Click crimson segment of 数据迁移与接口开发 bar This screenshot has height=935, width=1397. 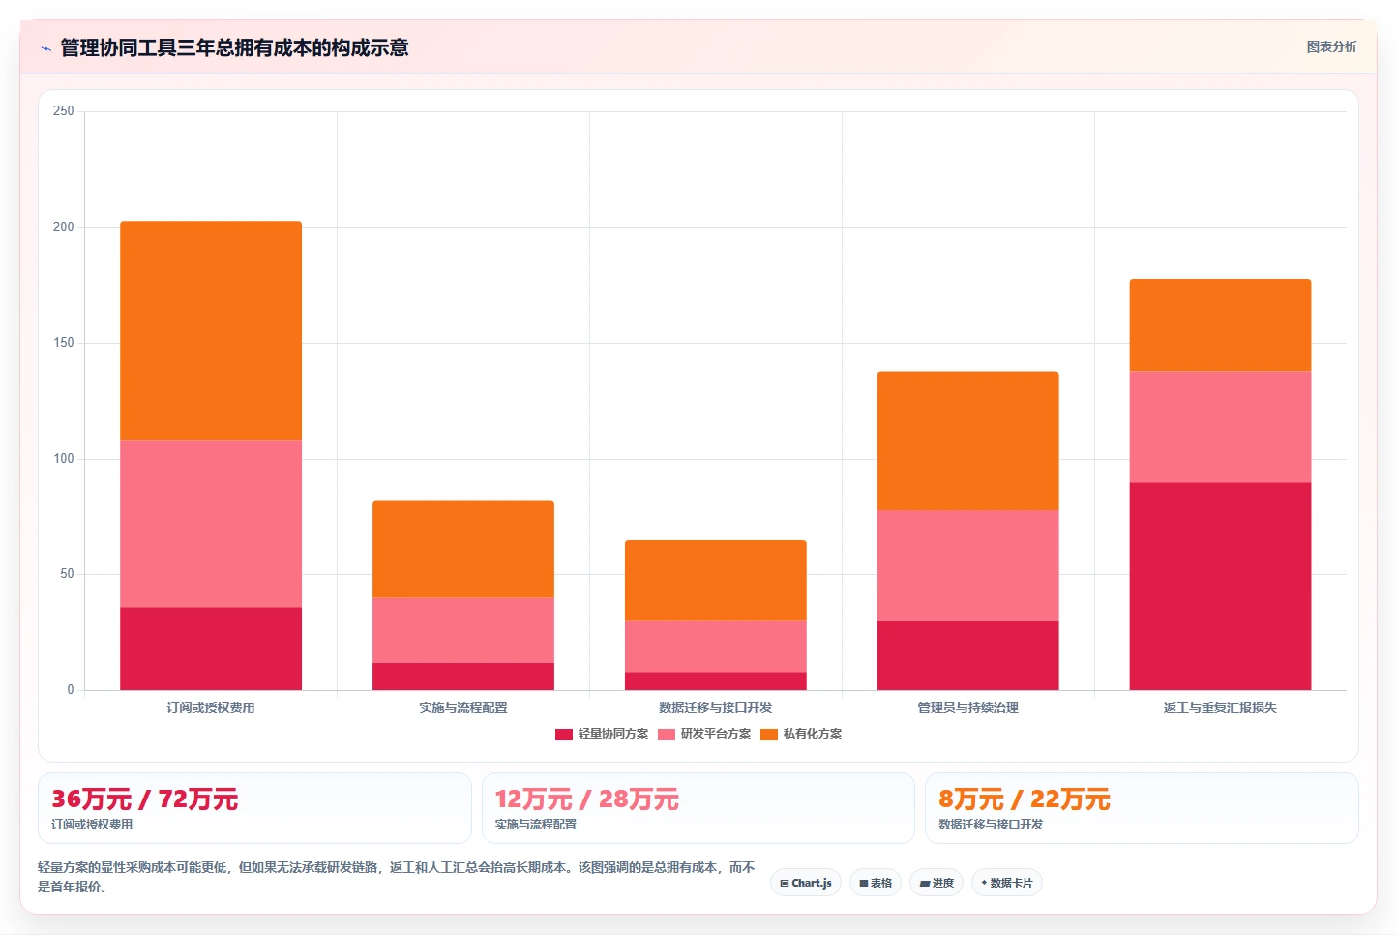click(716, 681)
